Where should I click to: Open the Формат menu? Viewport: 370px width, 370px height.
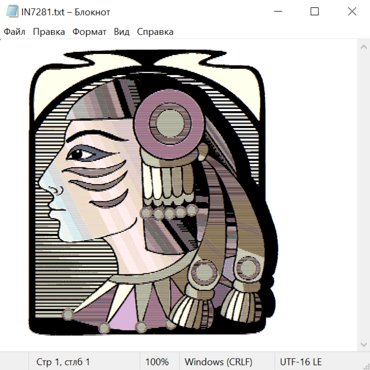(89, 32)
